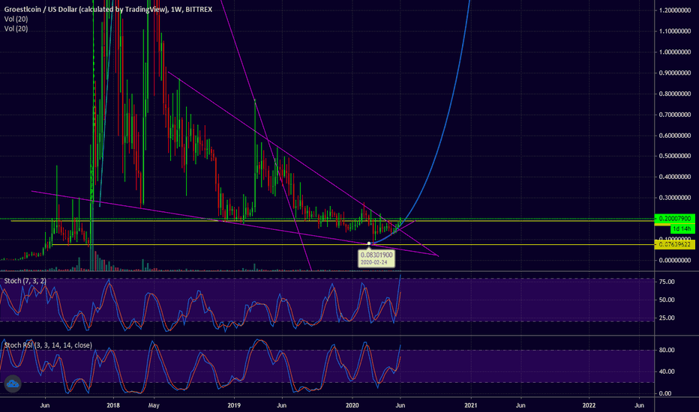The width and height of the screenshot is (699, 412).
Task: Open the Stoch (7, 3, 2) indicator legend
Action: pyautogui.click(x=25, y=281)
